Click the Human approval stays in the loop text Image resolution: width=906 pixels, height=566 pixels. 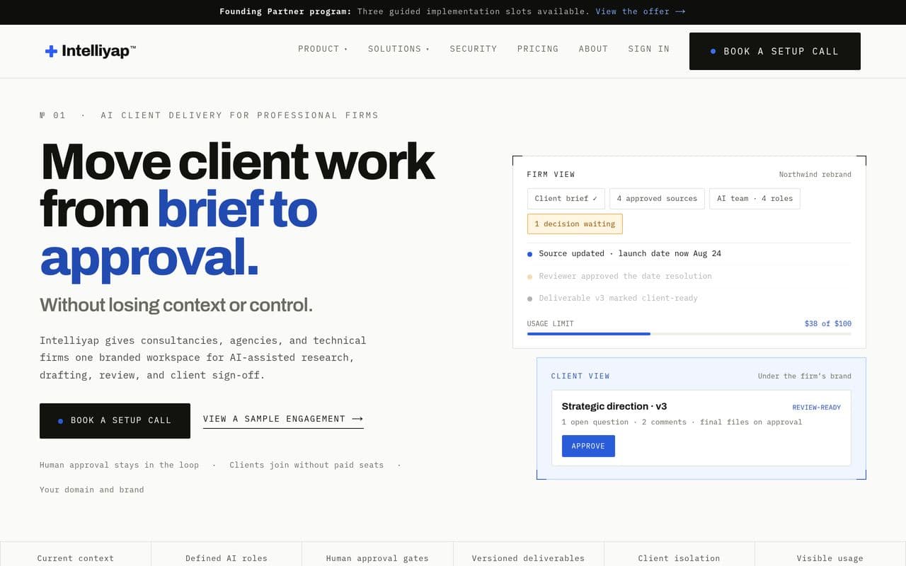119,465
